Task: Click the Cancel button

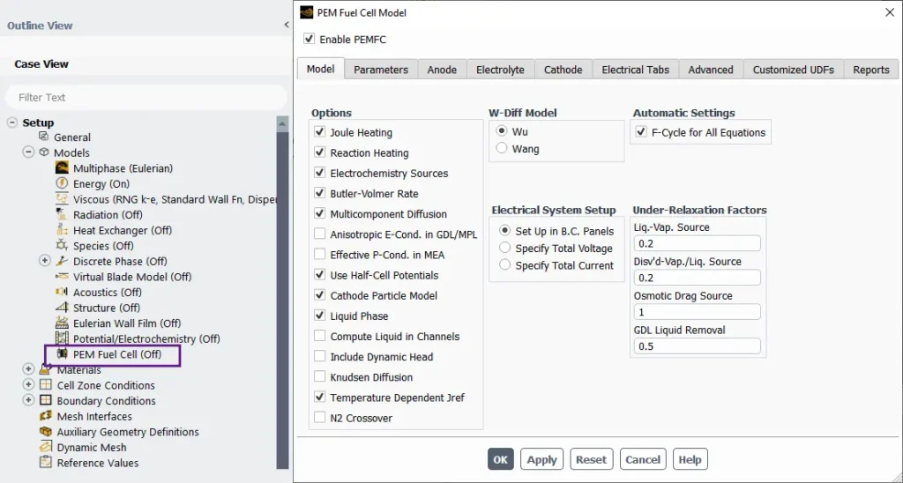Action: pos(643,459)
